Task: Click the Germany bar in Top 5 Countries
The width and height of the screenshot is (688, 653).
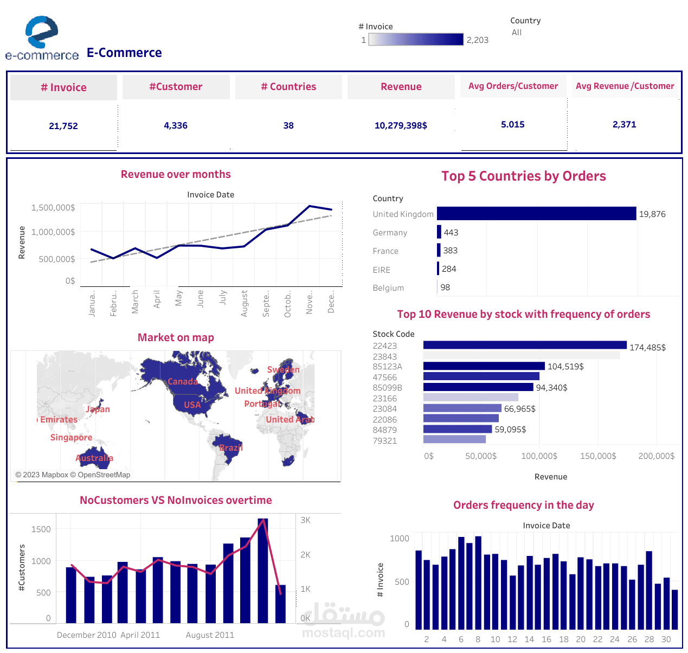Action: click(x=439, y=232)
